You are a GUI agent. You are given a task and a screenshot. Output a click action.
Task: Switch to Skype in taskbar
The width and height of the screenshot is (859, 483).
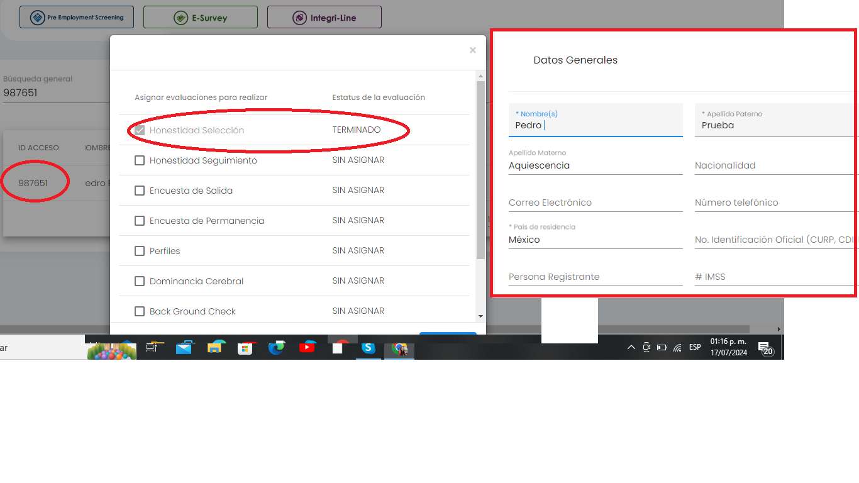(x=369, y=347)
